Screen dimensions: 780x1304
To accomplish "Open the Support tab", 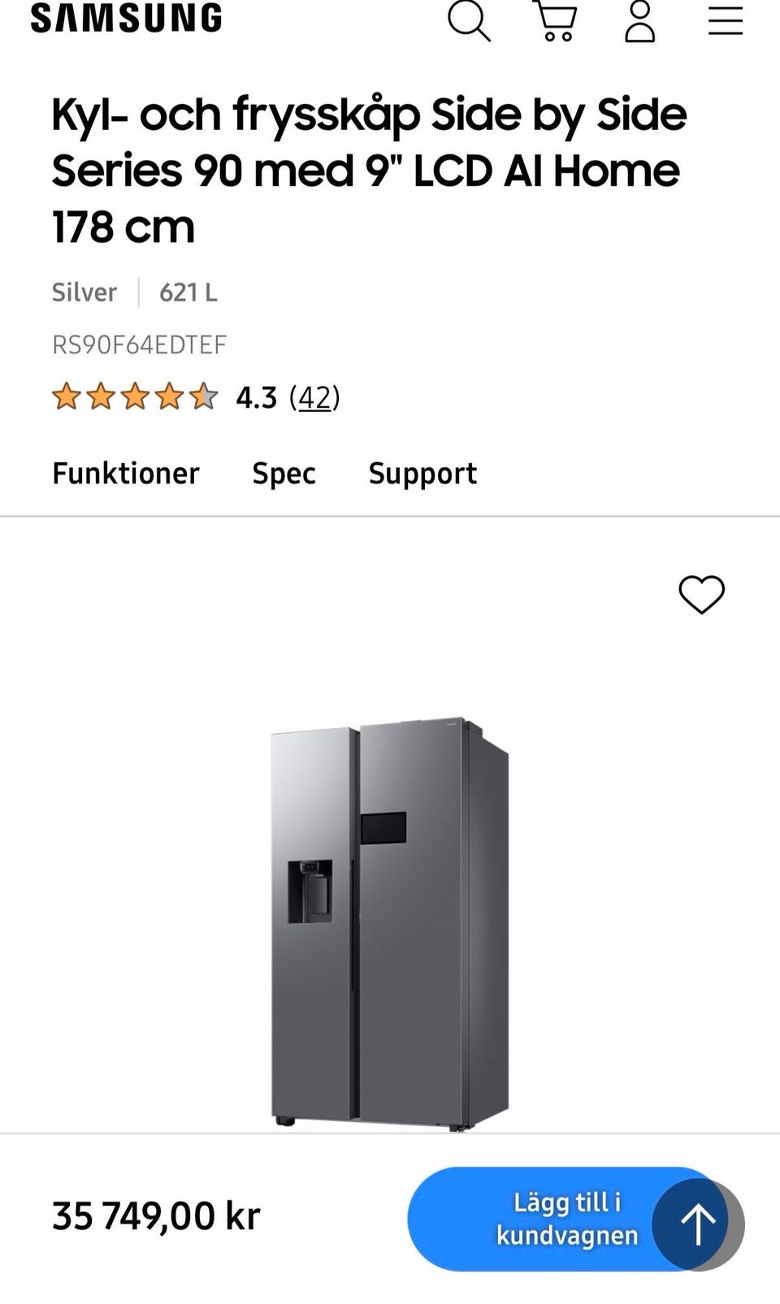I will [422, 473].
